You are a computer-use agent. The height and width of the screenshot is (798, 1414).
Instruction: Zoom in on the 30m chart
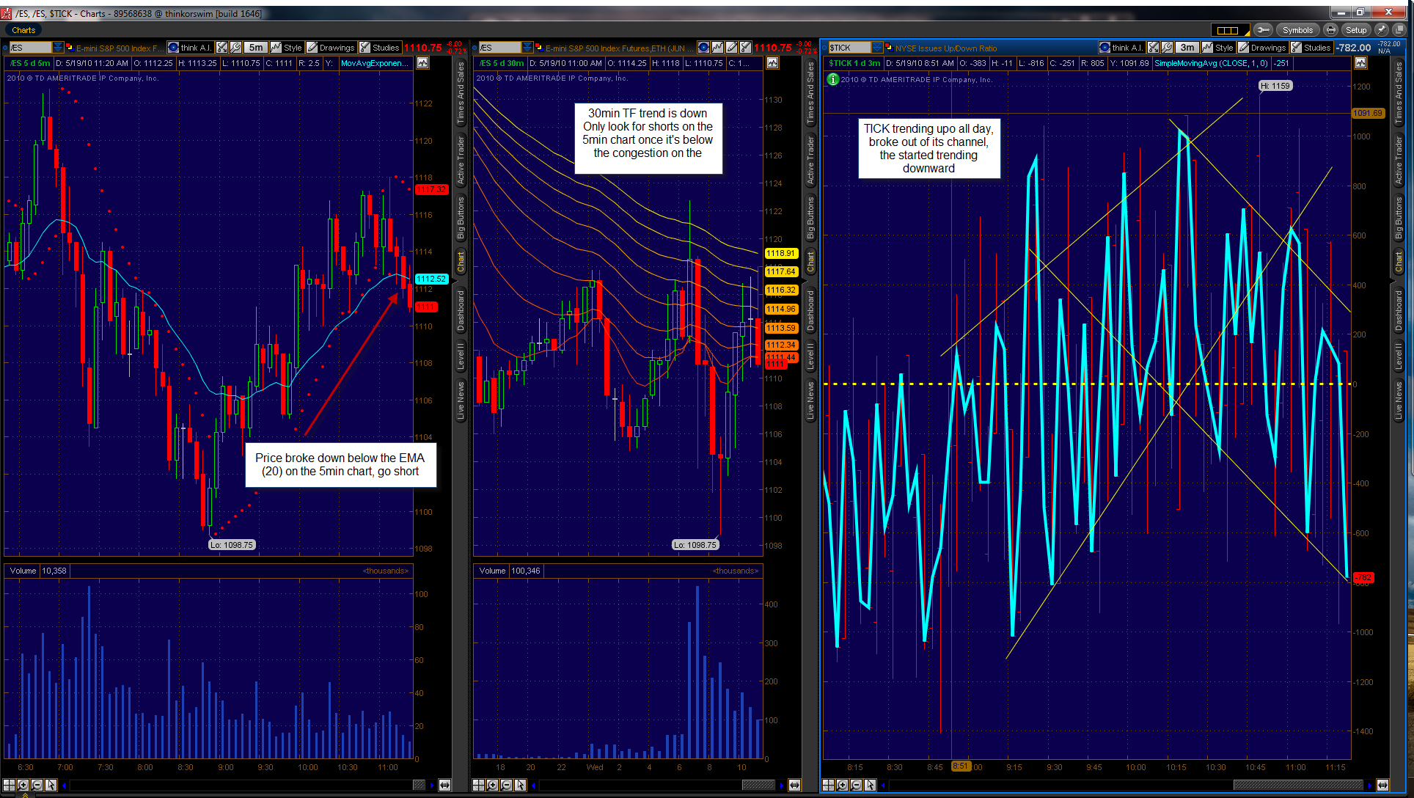coord(492,785)
